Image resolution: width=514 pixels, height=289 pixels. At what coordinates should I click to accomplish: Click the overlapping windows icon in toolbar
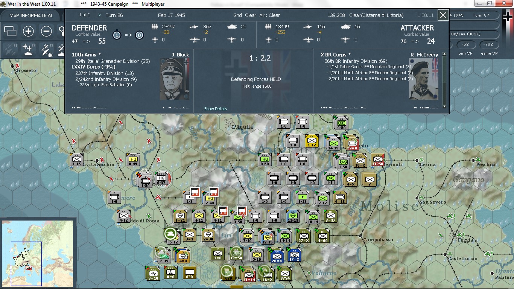coord(10,31)
